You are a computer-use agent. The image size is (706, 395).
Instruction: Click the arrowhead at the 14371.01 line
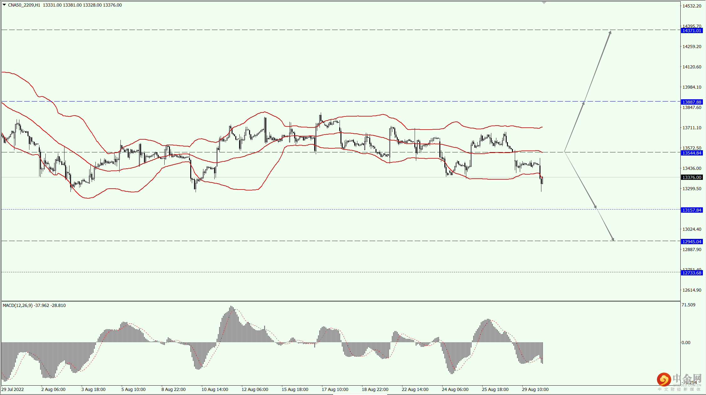click(x=610, y=32)
